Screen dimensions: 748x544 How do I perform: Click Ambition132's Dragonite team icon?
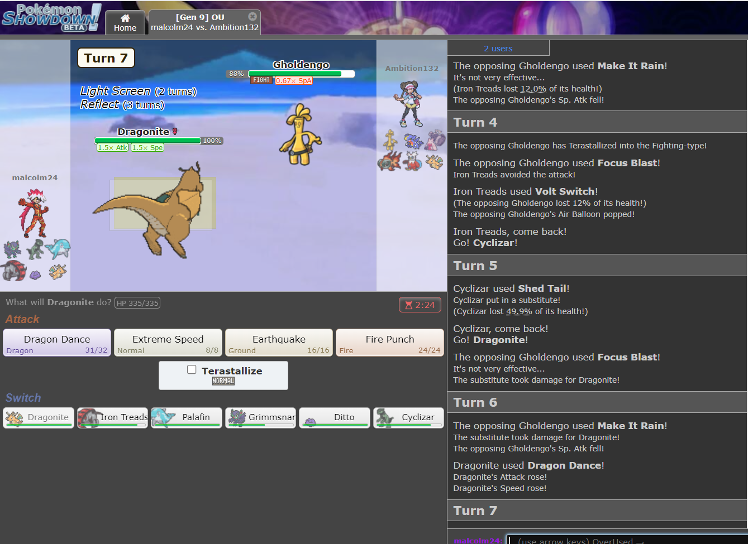click(435, 161)
